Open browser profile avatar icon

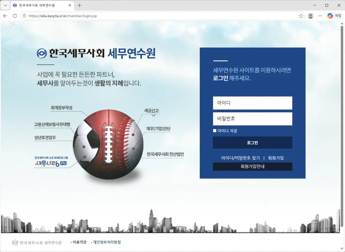[310, 16]
